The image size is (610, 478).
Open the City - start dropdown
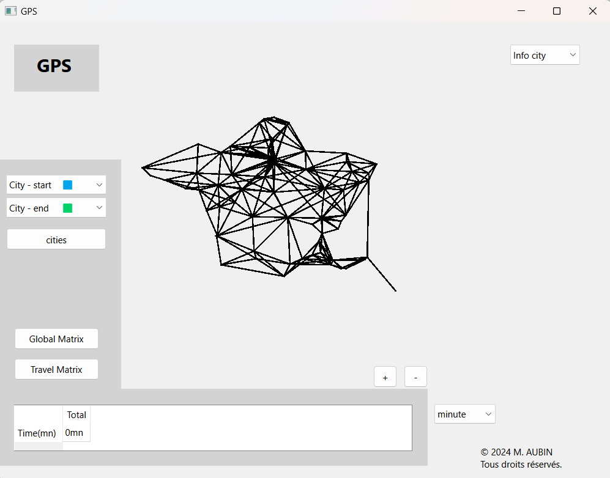click(x=56, y=185)
